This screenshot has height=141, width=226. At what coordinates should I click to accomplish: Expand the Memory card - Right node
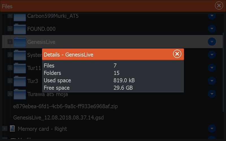(5, 129)
